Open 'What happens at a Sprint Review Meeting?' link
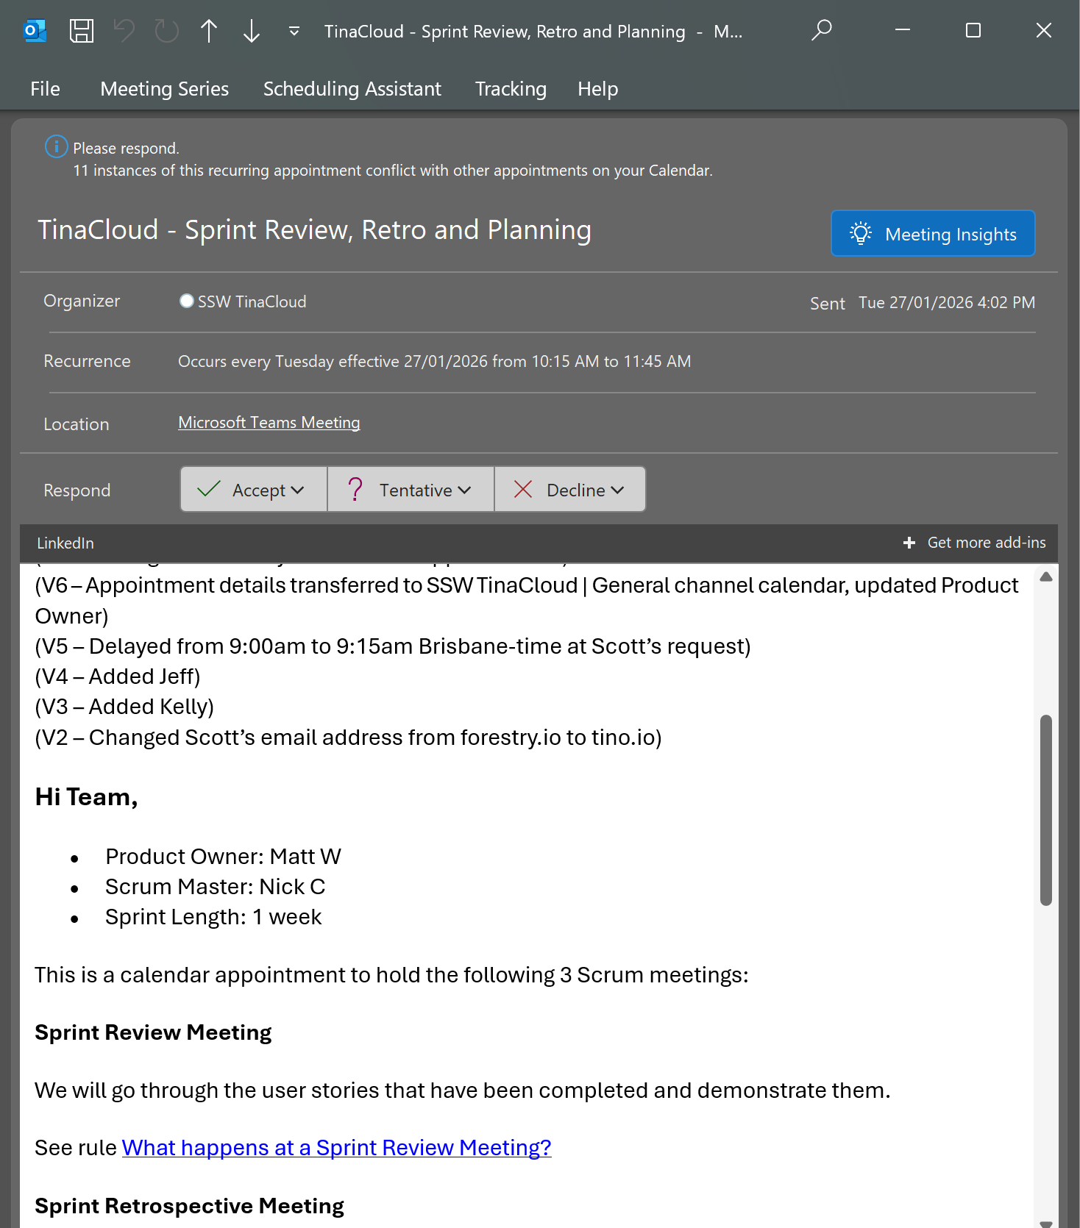 click(336, 1148)
